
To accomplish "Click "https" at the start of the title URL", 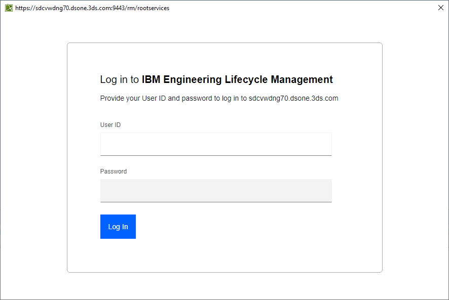I will point(22,8).
